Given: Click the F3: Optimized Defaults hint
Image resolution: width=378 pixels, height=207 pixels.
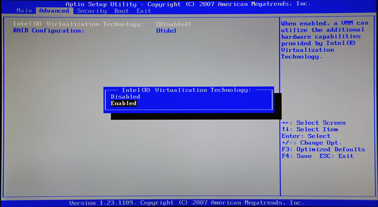Looking at the screenshot, I should coord(323,149).
